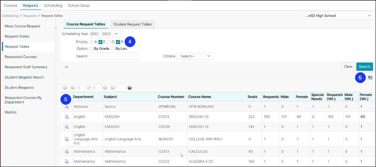This screenshot has height=167, width=376.
Task: Open details icon for ENGLISH 12 row
Action: 67,127
